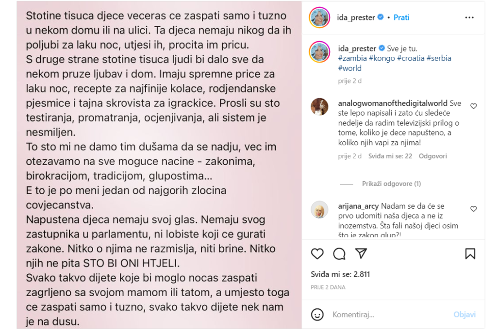497x336 pixels.
Task: Open the emoji picker smiley icon
Action: click(317, 314)
